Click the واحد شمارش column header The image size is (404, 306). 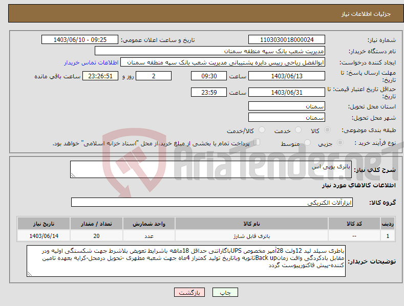click(x=149, y=224)
